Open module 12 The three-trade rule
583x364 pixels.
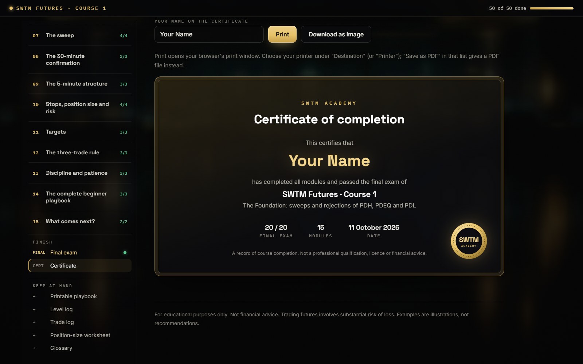tap(80, 153)
